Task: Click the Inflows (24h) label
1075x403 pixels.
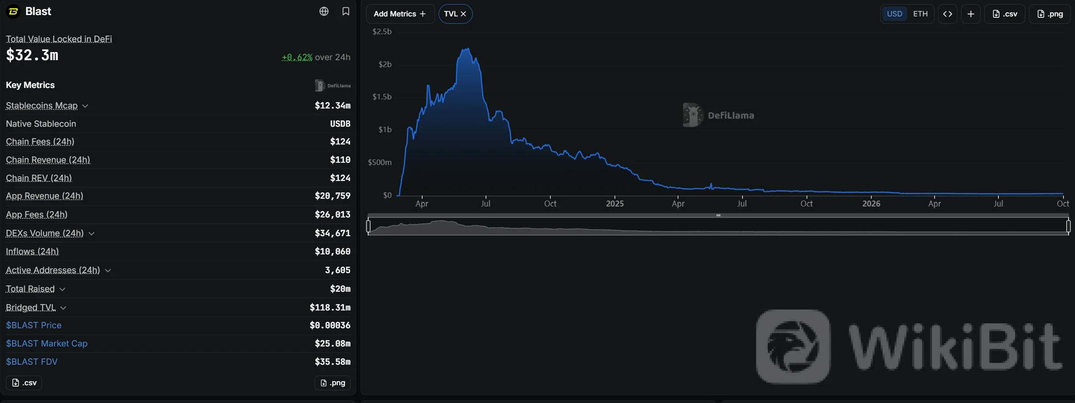Action: (x=32, y=252)
